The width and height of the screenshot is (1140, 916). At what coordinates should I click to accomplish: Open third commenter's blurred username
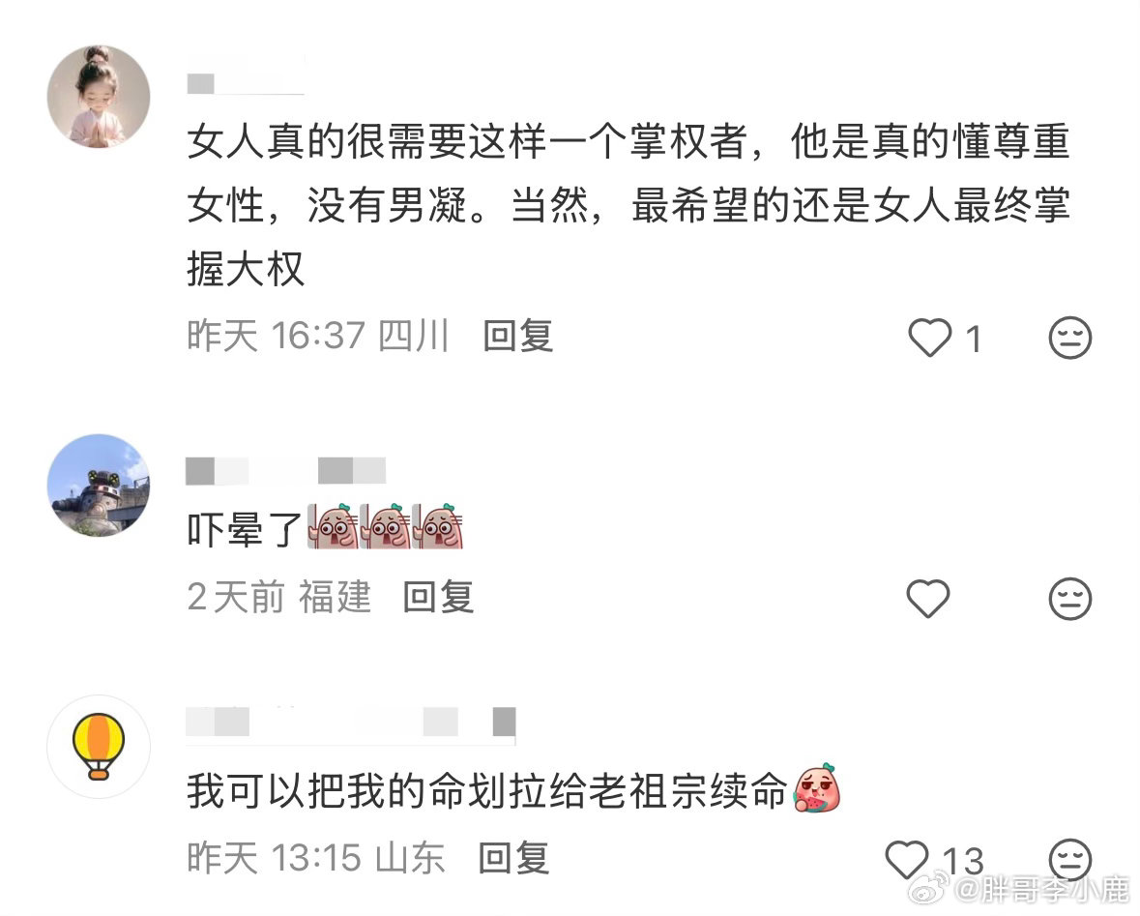[350, 722]
